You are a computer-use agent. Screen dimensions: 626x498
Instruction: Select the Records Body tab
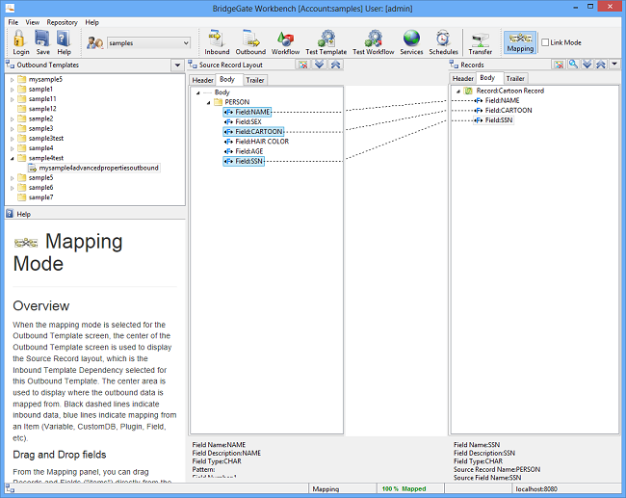487,78
